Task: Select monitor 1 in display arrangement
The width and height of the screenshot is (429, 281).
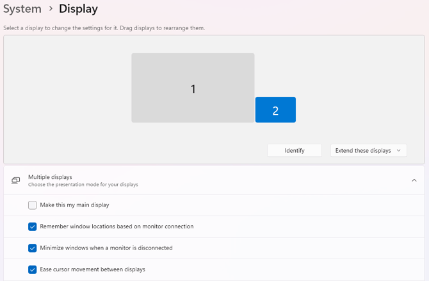Action: click(193, 88)
